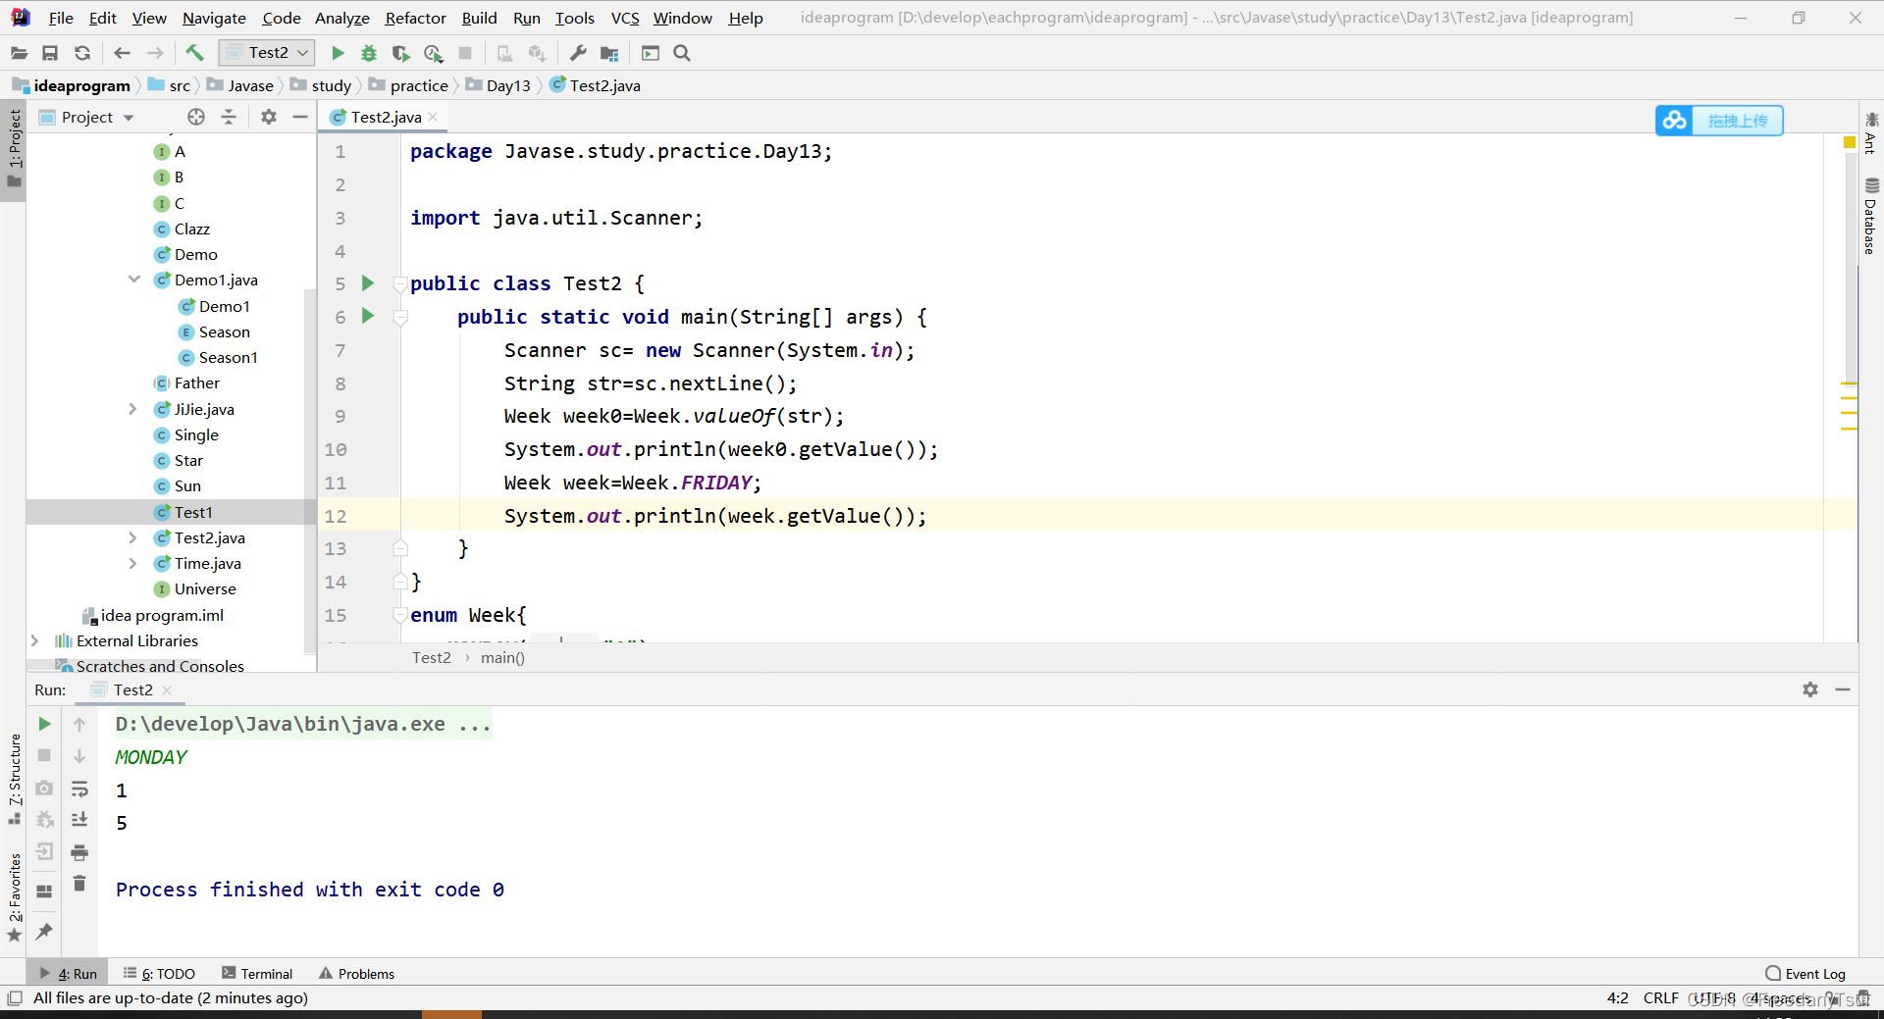Switch to the Terminal tool window
The image size is (1884, 1019).
(257, 973)
